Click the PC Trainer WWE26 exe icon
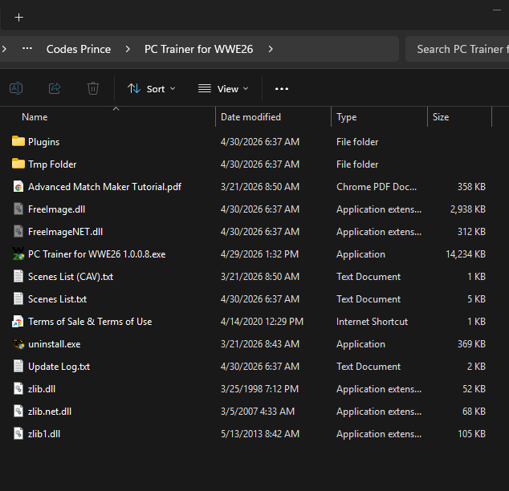This screenshot has height=491, width=509. tap(18, 254)
